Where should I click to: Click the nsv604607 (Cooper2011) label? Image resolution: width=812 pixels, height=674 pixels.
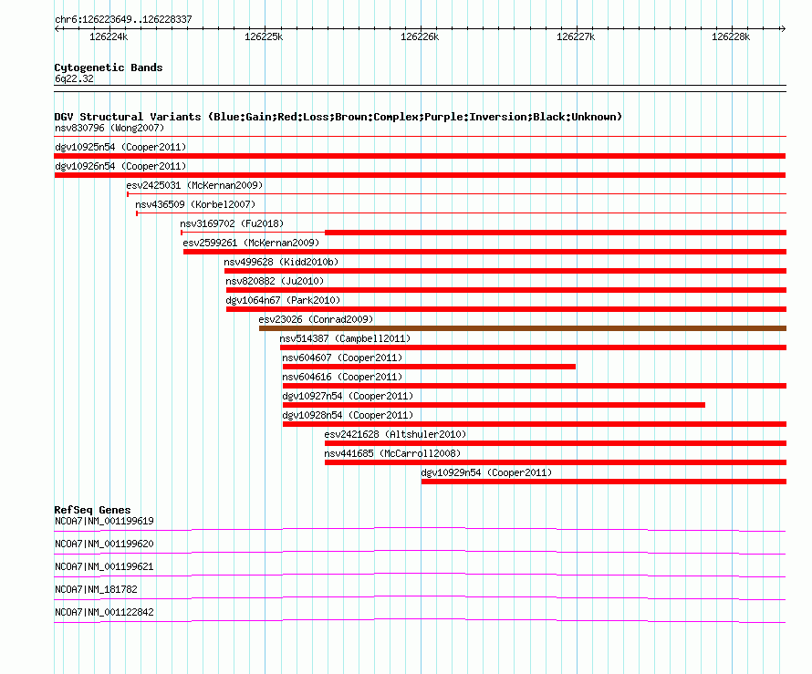coord(342,358)
